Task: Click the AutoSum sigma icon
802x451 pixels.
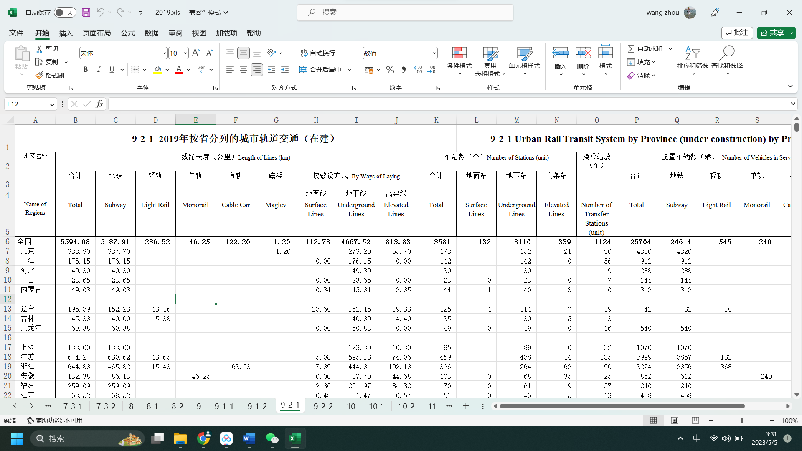Action: pyautogui.click(x=631, y=49)
